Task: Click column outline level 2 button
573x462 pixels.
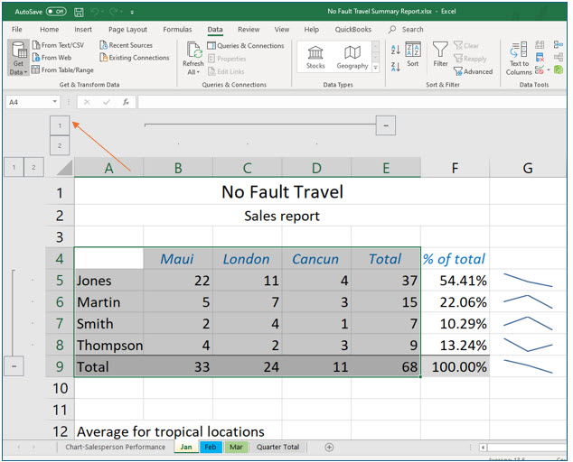Action: point(60,145)
